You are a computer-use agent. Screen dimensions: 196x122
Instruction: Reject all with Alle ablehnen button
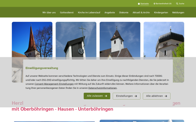tap(156, 96)
